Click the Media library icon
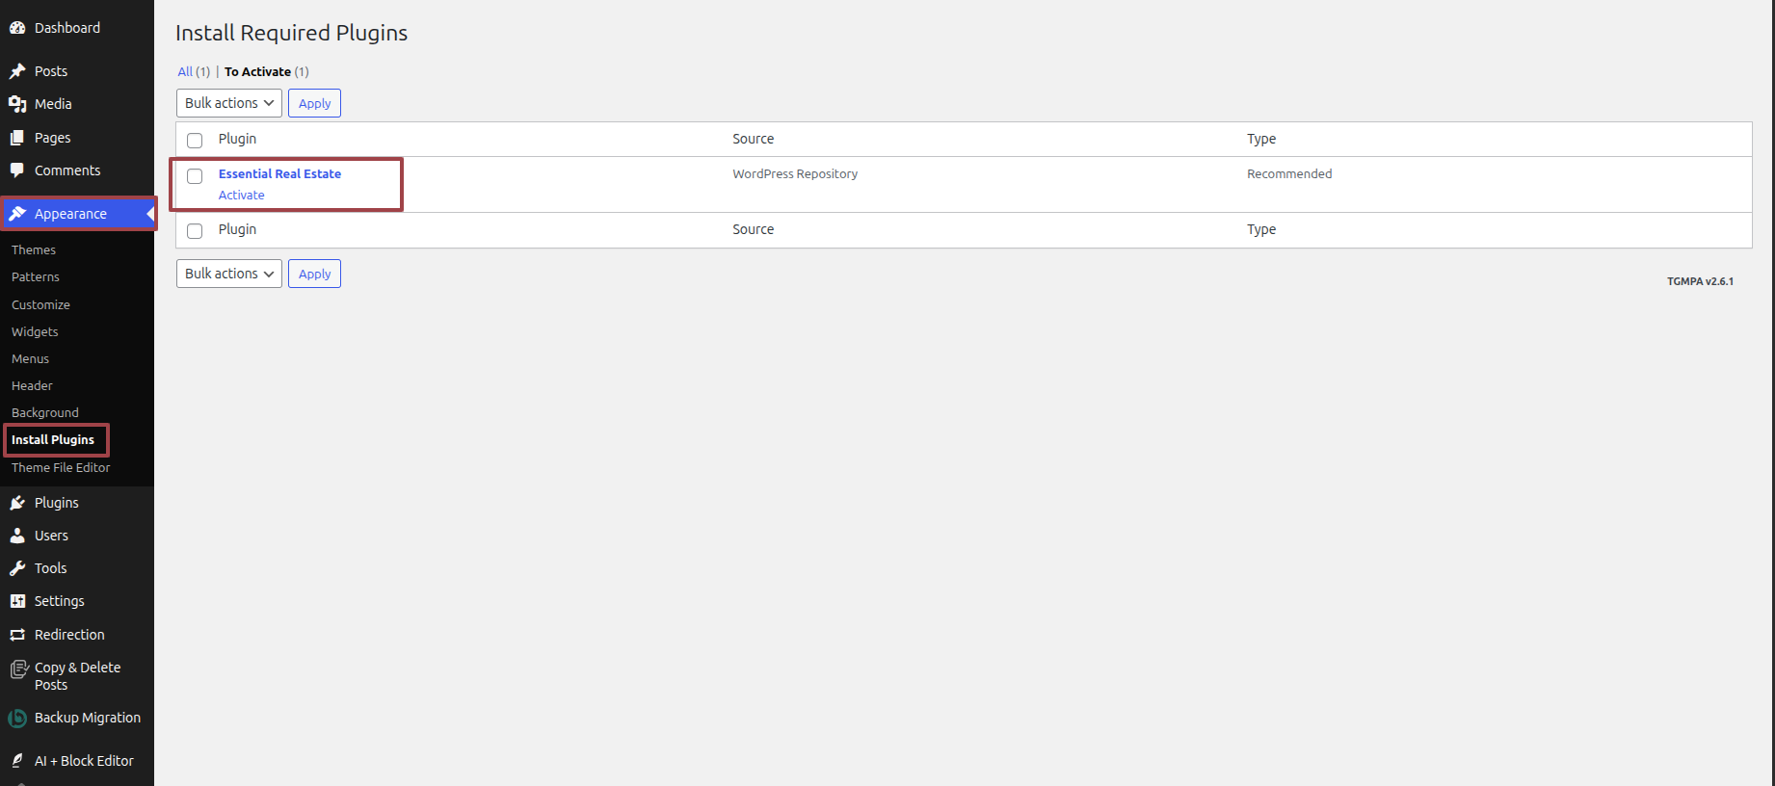 click(x=17, y=104)
